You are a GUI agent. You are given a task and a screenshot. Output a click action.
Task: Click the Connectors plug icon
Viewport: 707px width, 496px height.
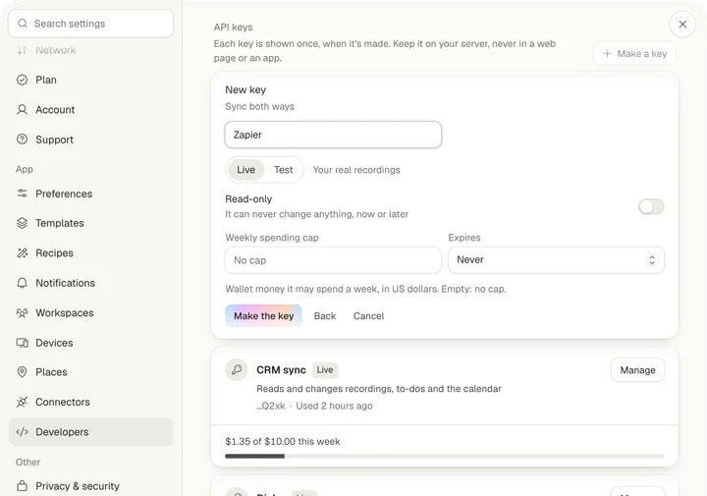pyautogui.click(x=22, y=402)
